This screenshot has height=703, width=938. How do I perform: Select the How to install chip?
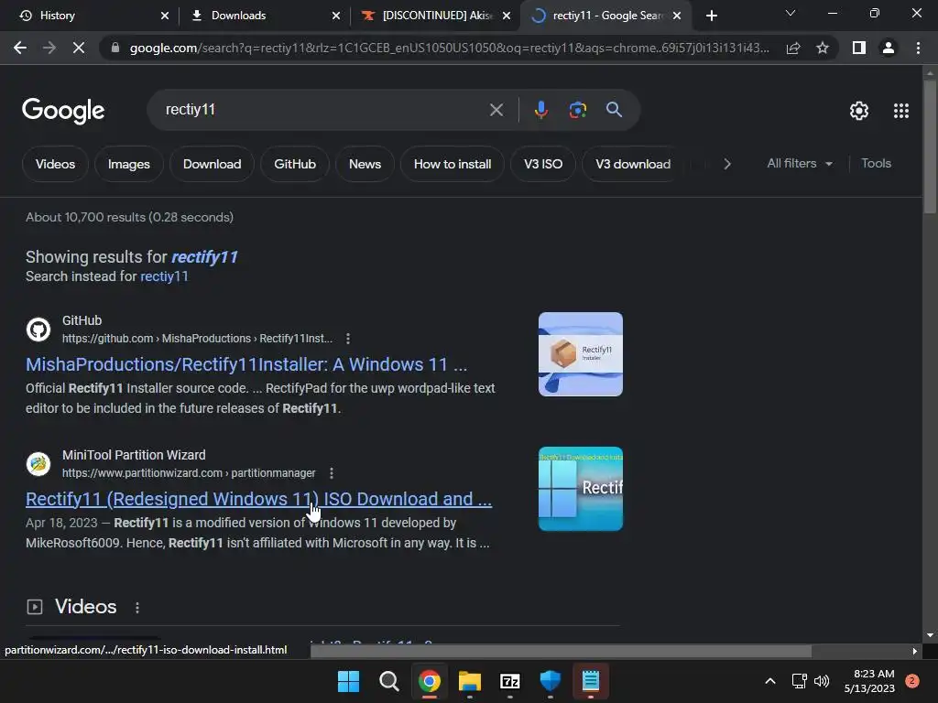point(453,164)
